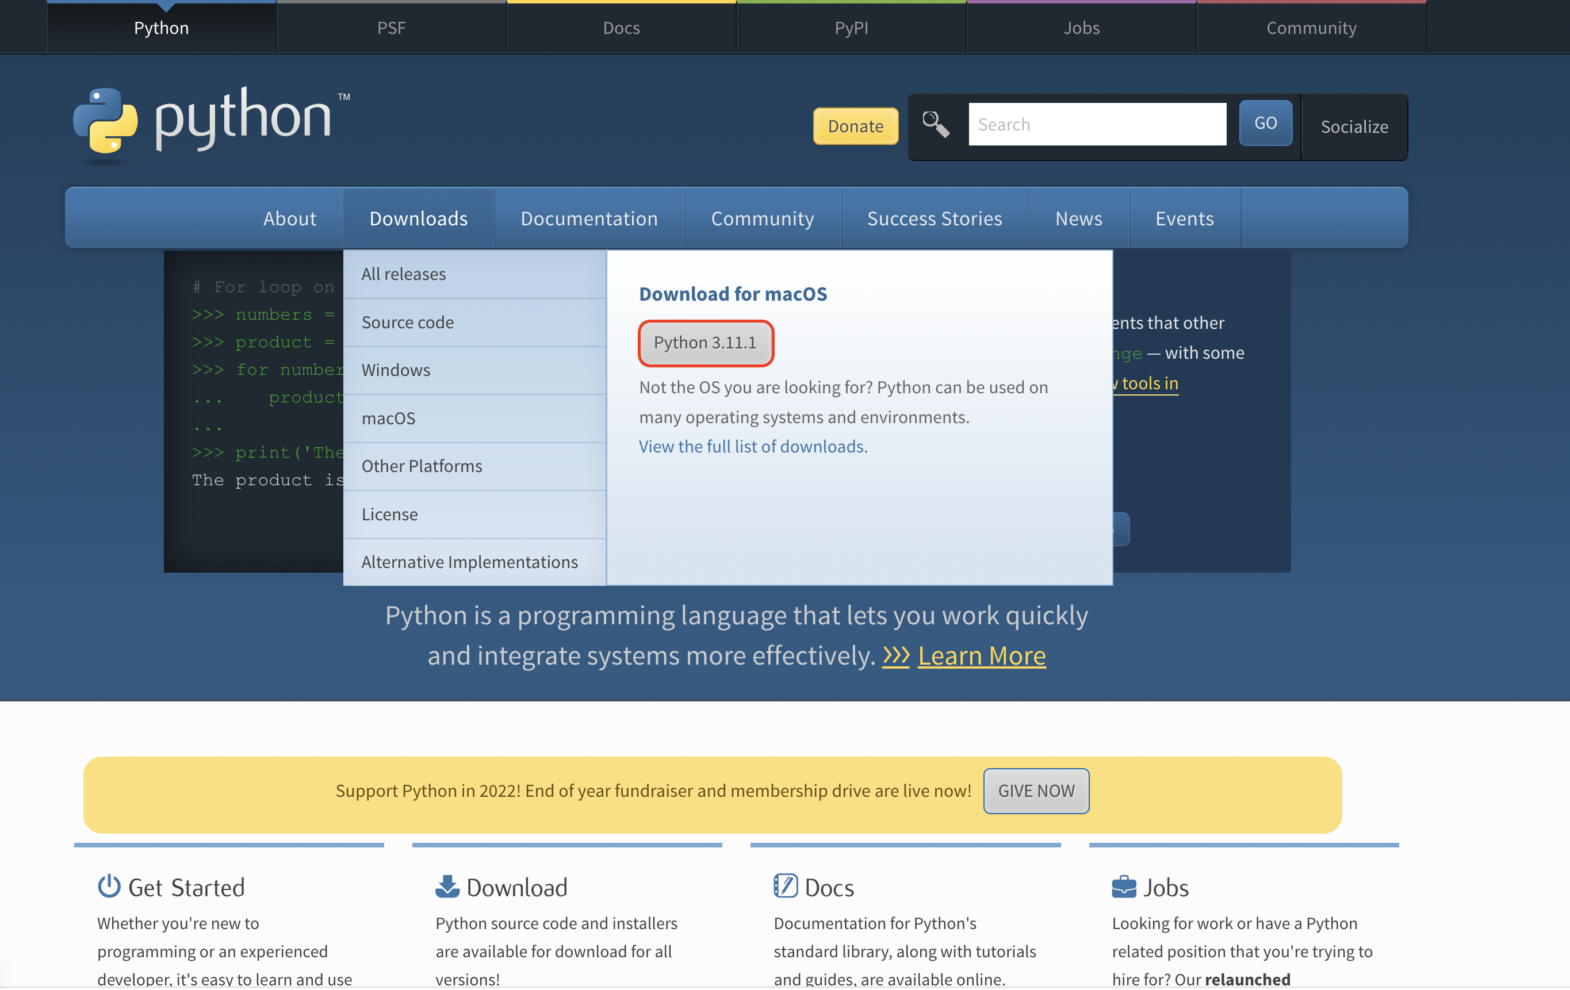
Task: Open the PSF top tab
Action: pos(391,28)
